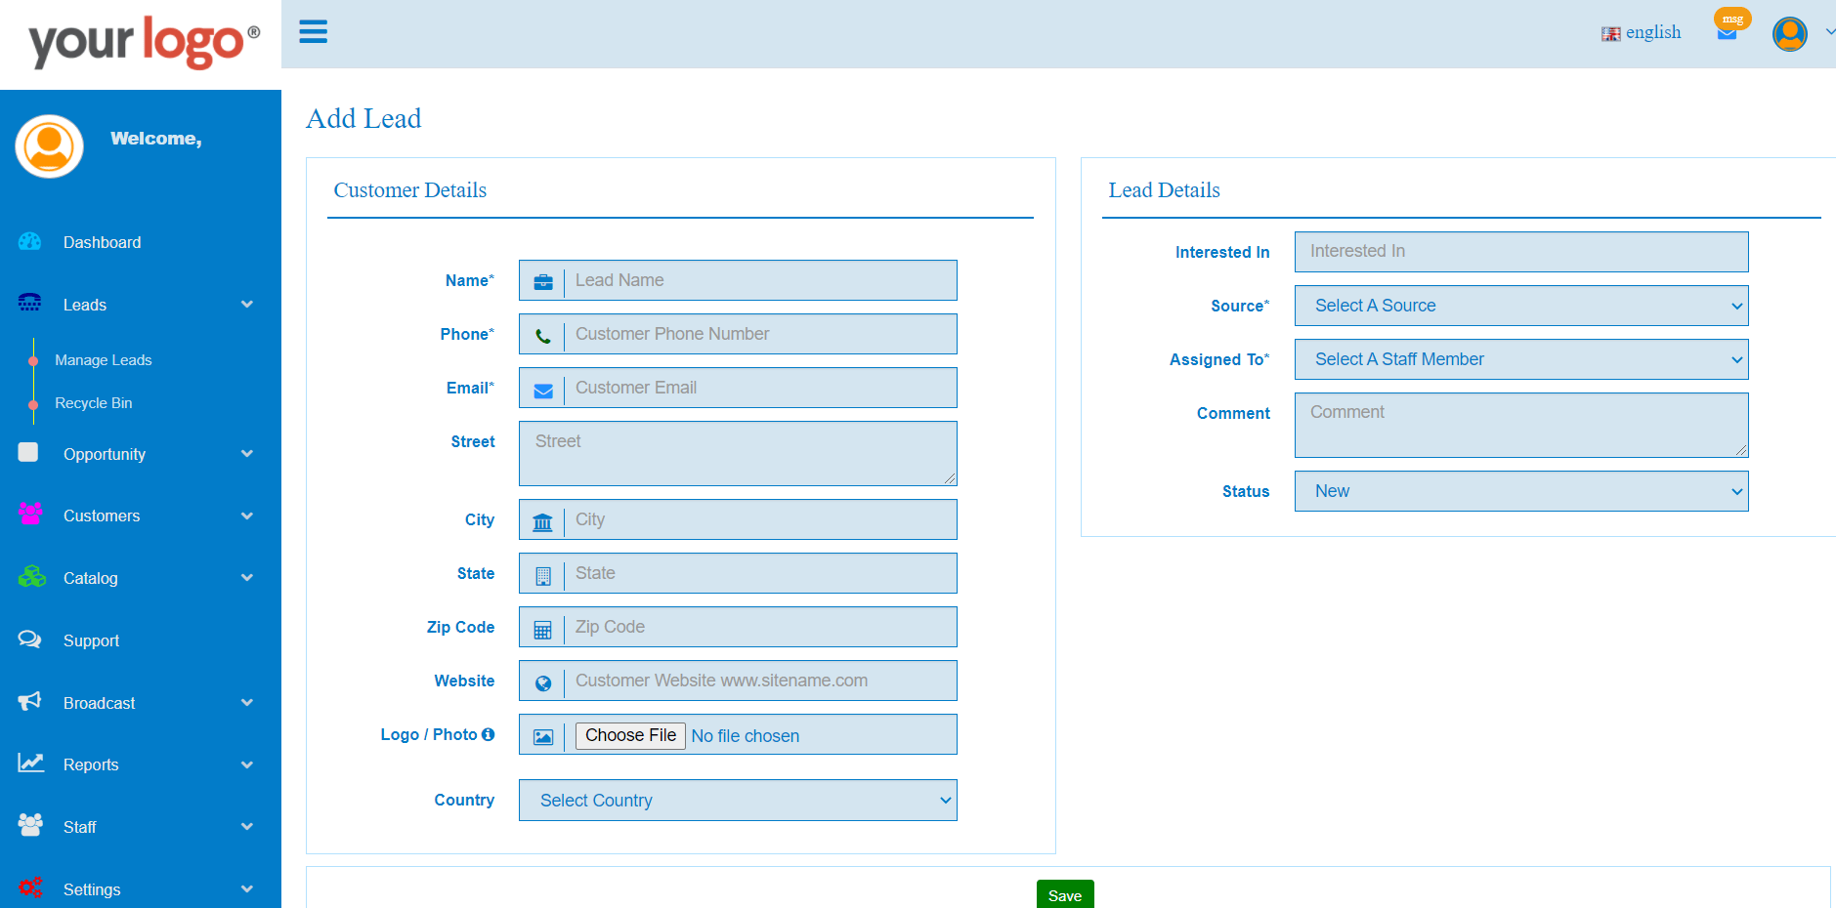Open Reports via the chart icon

point(29,764)
